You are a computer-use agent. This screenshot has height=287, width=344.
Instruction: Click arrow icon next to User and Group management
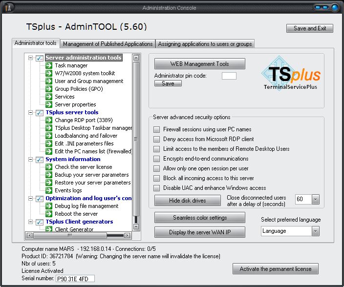49,81
